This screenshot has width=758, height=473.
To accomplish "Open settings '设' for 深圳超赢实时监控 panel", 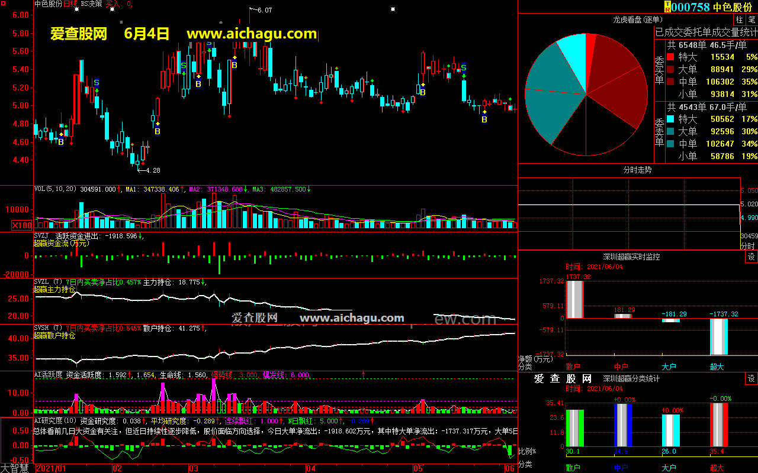I will pyautogui.click(x=751, y=257).
